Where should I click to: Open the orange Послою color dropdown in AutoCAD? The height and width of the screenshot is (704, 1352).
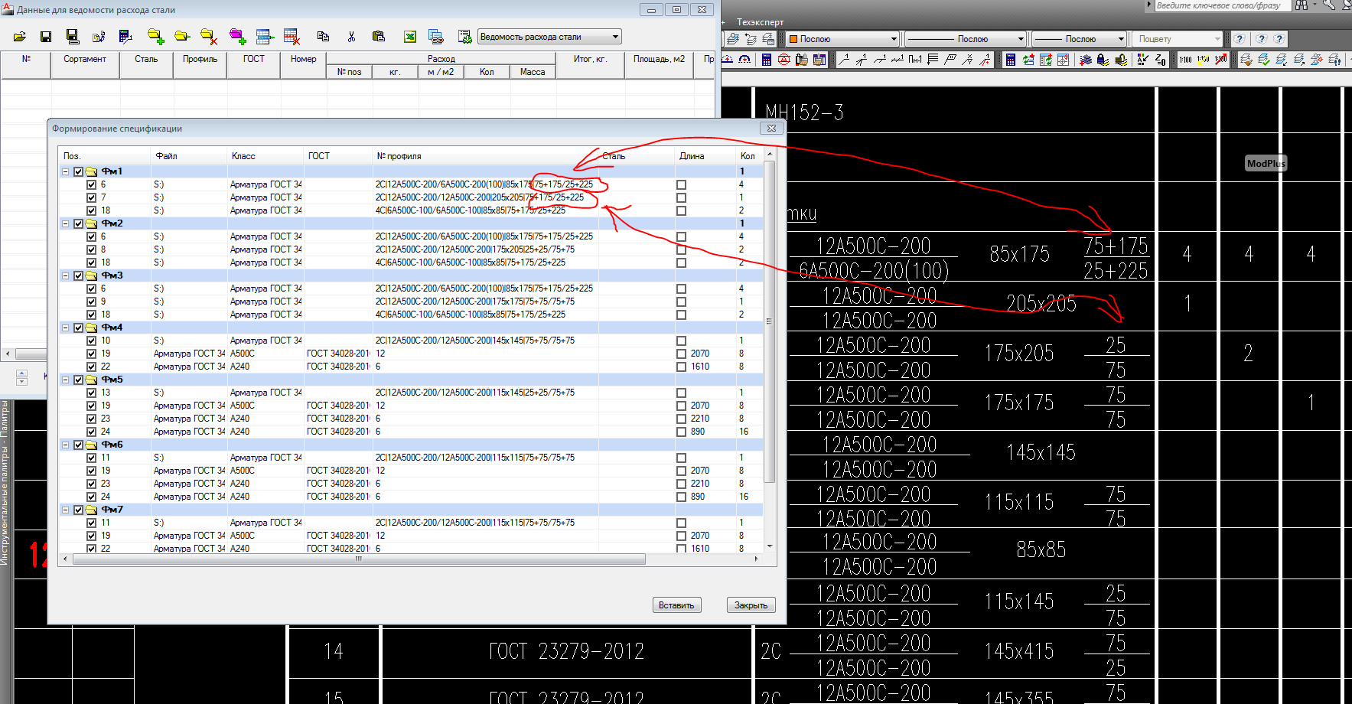point(842,39)
